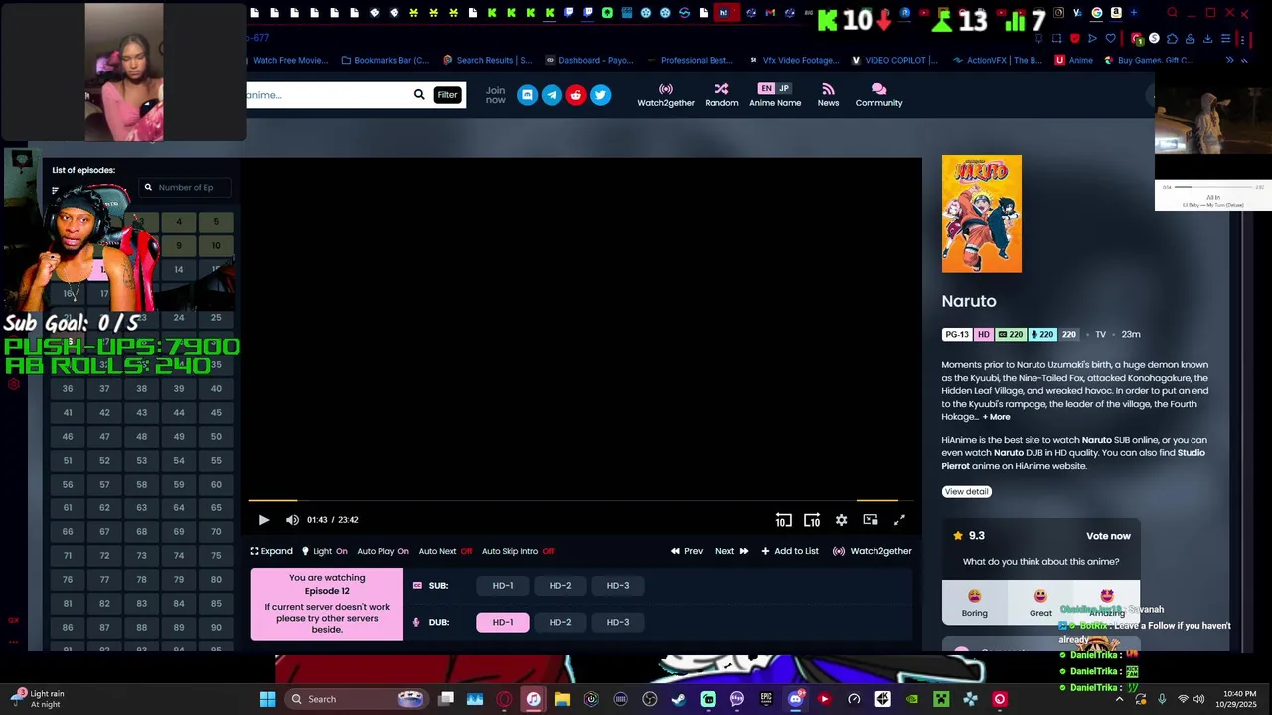Open the Telegram join icon

(x=552, y=95)
